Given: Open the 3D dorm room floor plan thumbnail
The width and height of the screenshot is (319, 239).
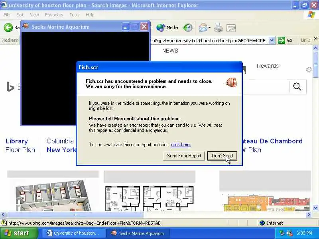Looking at the screenshot, I should tap(53, 195).
